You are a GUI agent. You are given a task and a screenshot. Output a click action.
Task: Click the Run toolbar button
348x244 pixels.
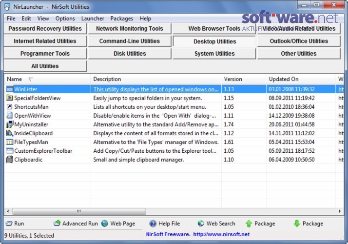click(15, 224)
